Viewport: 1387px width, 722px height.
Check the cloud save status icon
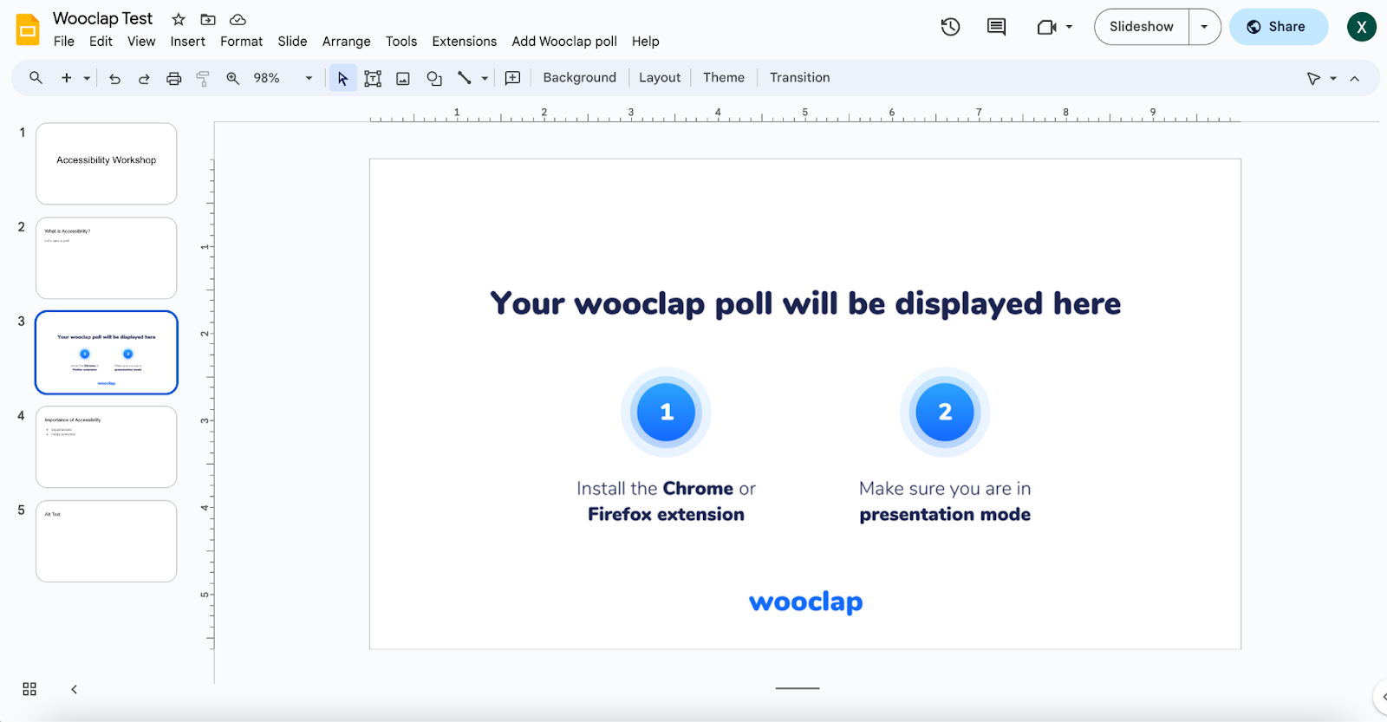(238, 19)
